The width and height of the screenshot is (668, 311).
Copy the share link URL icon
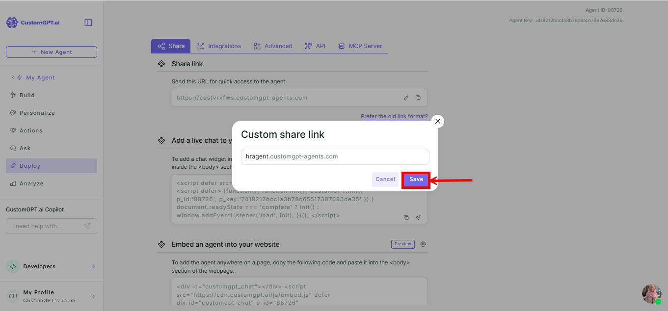(x=418, y=98)
